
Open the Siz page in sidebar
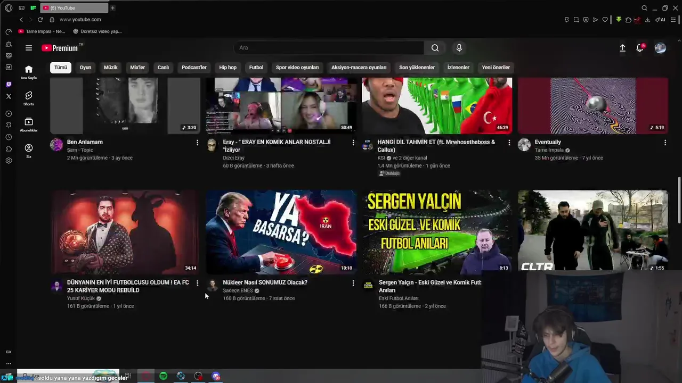click(29, 151)
